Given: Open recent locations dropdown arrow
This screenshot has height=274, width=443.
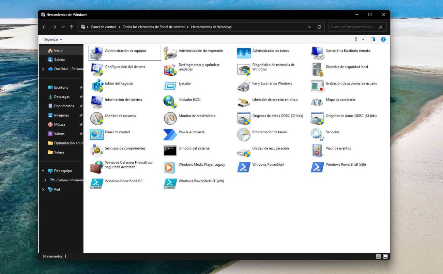Looking at the screenshot, I should coord(63,27).
